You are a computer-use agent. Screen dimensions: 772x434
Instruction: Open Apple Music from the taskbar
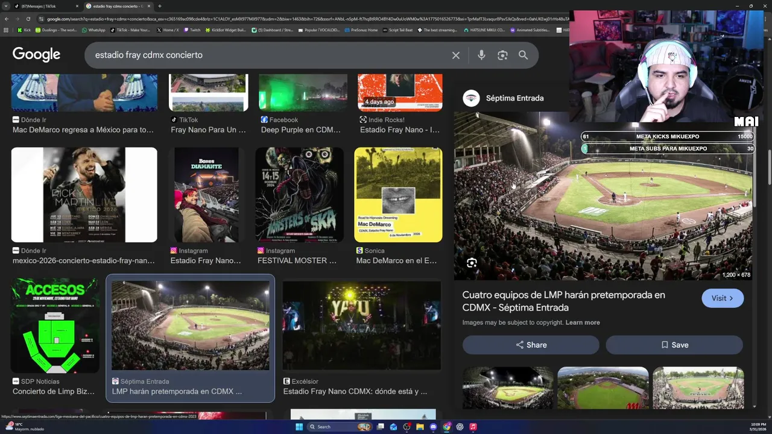473,427
